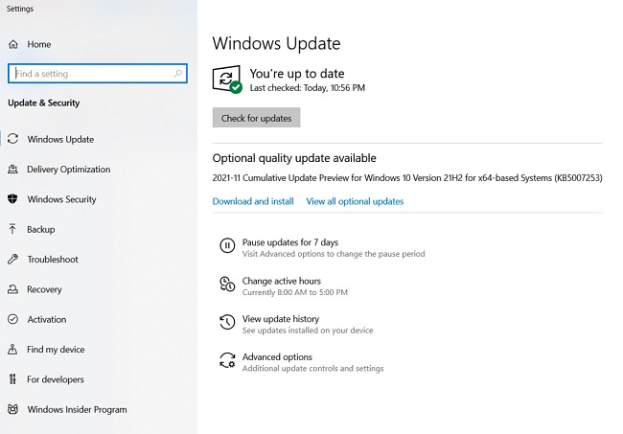Click the Find a setting search field

pos(98,74)
